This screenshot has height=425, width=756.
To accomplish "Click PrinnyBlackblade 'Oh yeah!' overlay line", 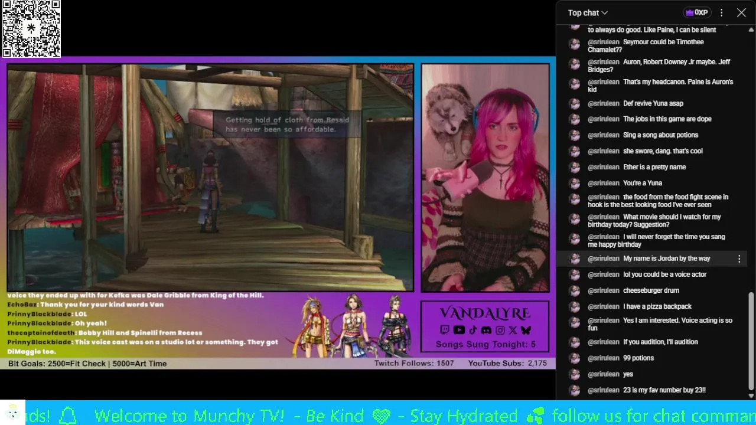I will [x=57, y=323].
